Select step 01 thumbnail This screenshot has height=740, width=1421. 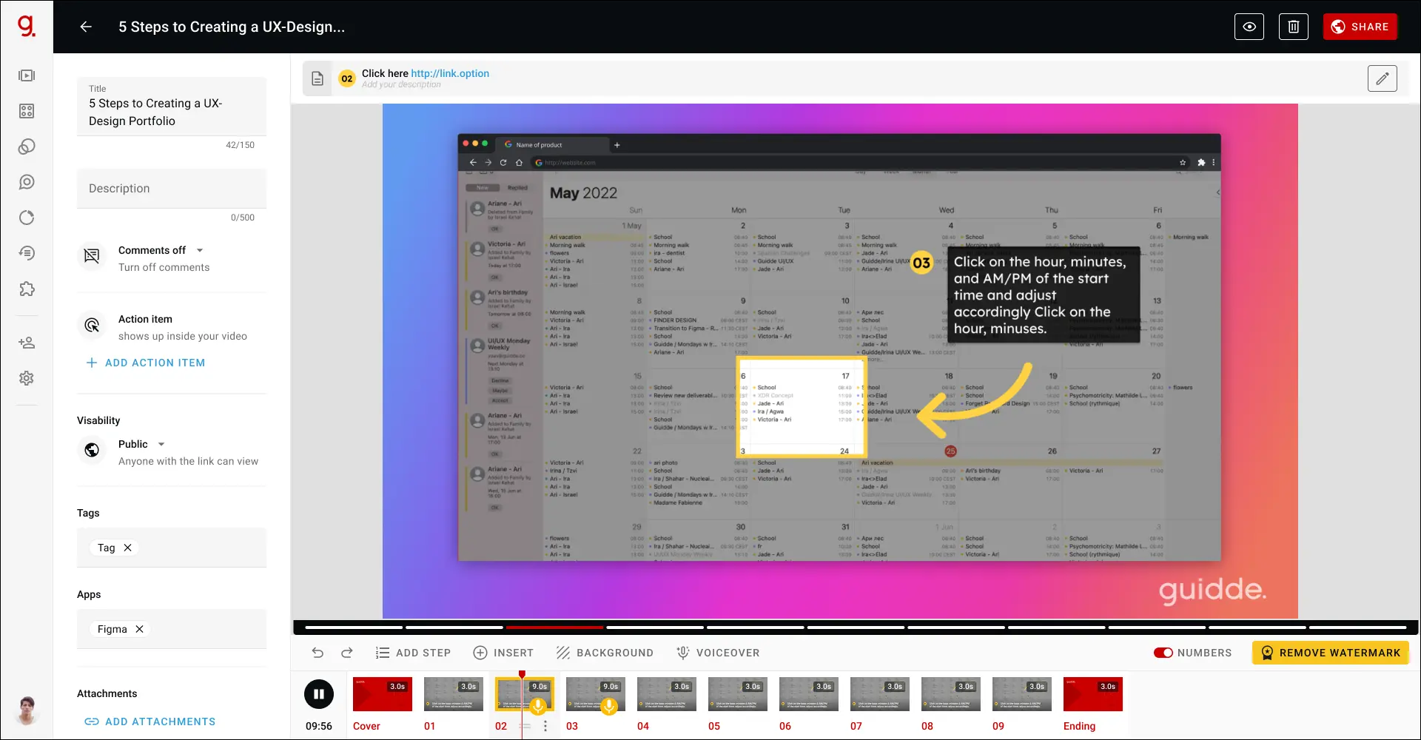point(454,694)
